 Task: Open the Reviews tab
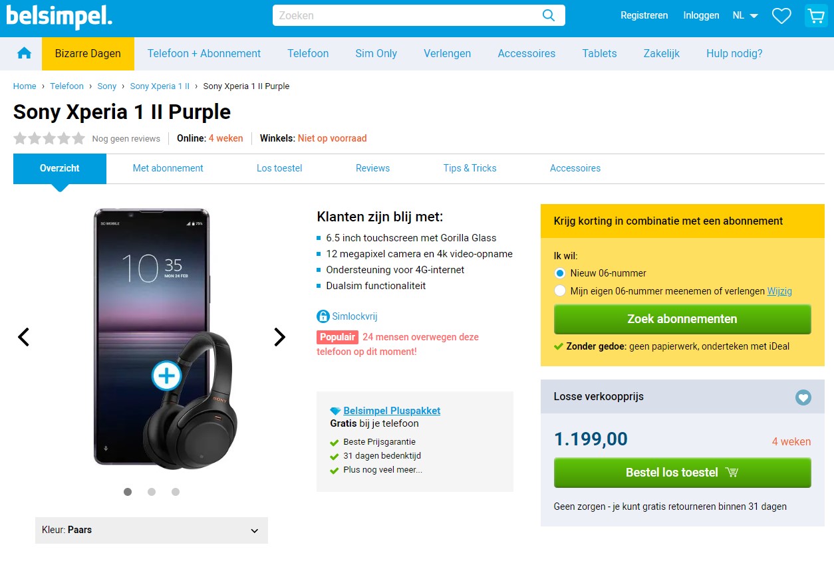tap(372, 168)
